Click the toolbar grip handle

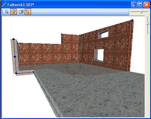coord(2,12)
